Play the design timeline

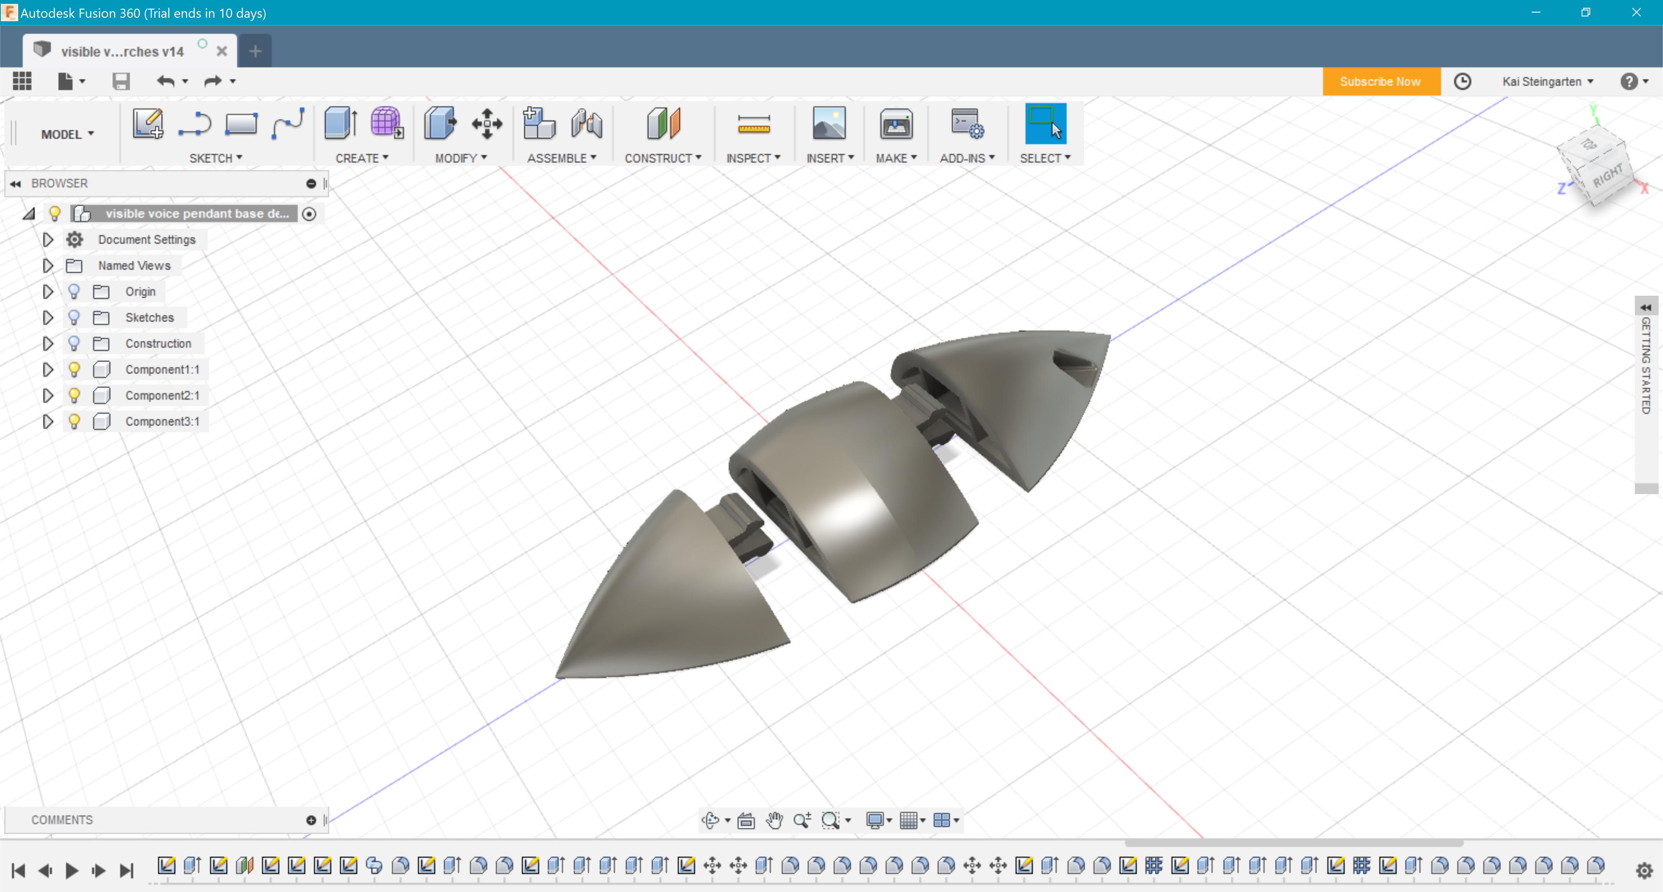click(x=71, y=871)
